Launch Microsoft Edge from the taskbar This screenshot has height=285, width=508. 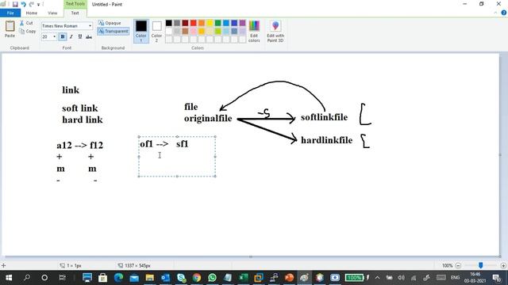pos(118,278)
